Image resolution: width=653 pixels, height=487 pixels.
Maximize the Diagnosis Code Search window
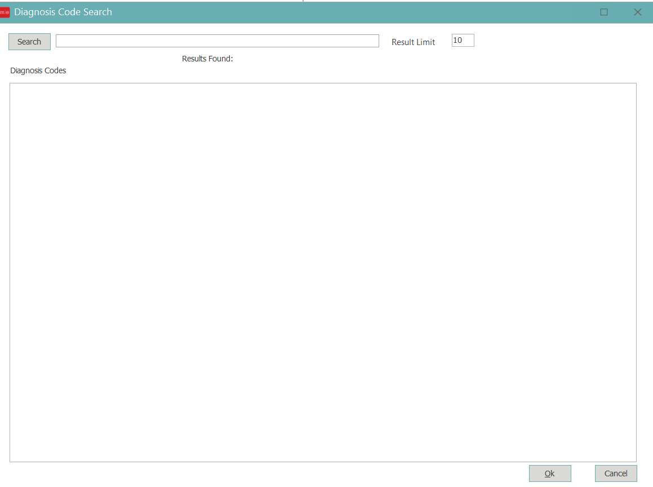pyautogui.click(x=604, y=12)
